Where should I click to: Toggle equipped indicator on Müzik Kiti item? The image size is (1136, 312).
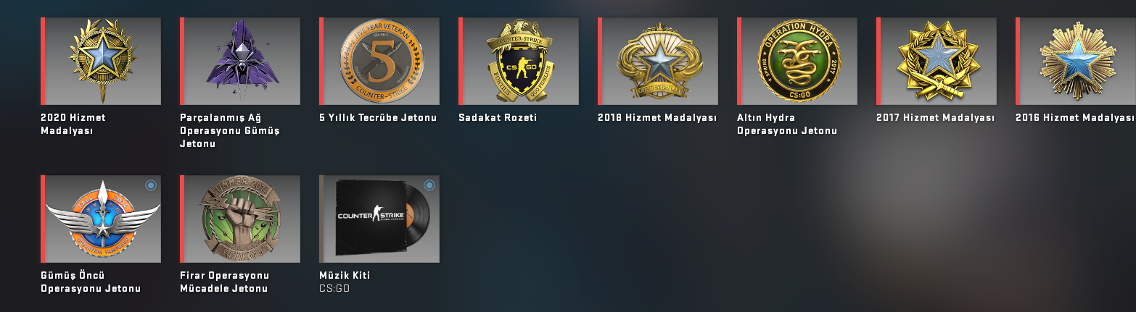click(429, 185)
